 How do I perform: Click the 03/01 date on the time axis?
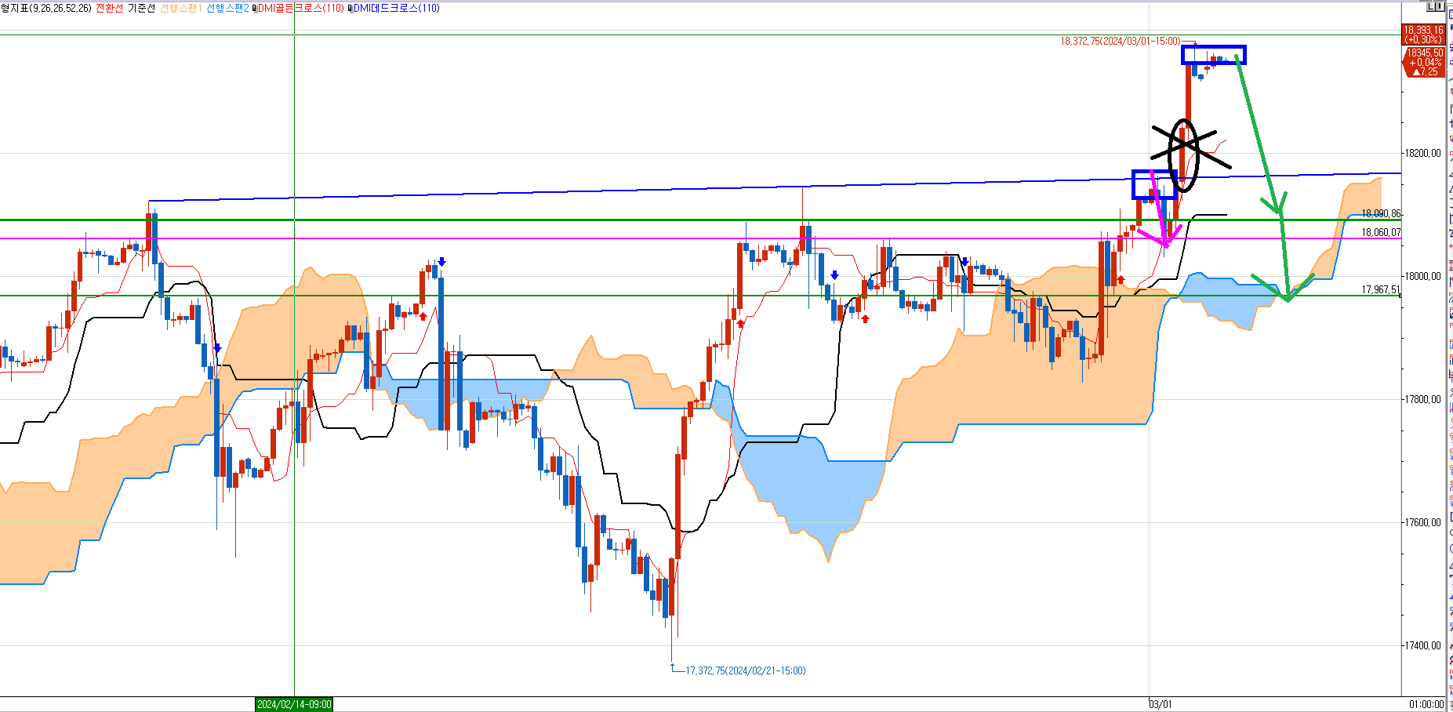pyautogui.click(x=1161, y=704)
